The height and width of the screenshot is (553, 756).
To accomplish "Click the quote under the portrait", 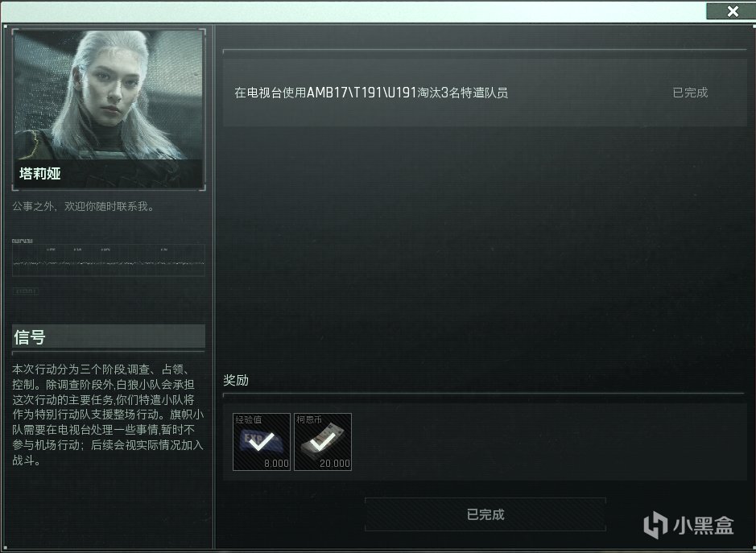I will point(84,206).
